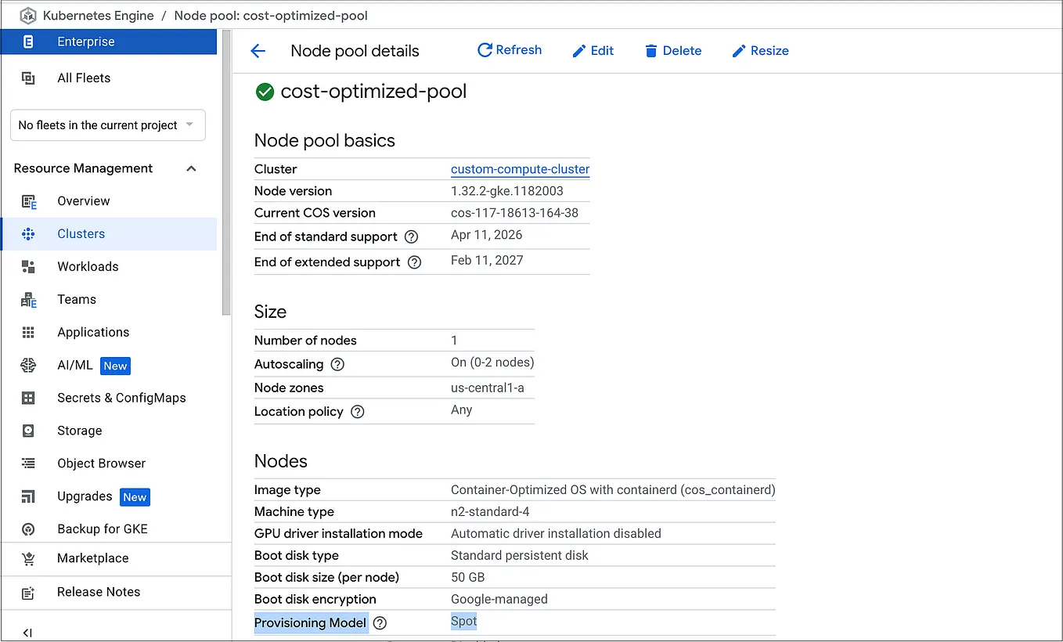Collapse the left navigation panel
Image resolution: width=1063 pixels, height=642 pixels.
29,632
